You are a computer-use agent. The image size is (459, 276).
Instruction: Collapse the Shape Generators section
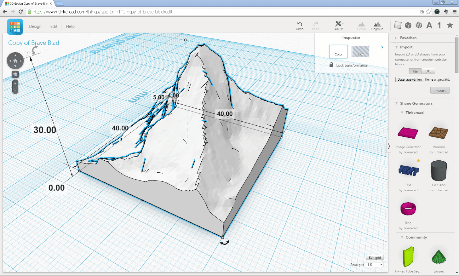[x=397, y=103]
